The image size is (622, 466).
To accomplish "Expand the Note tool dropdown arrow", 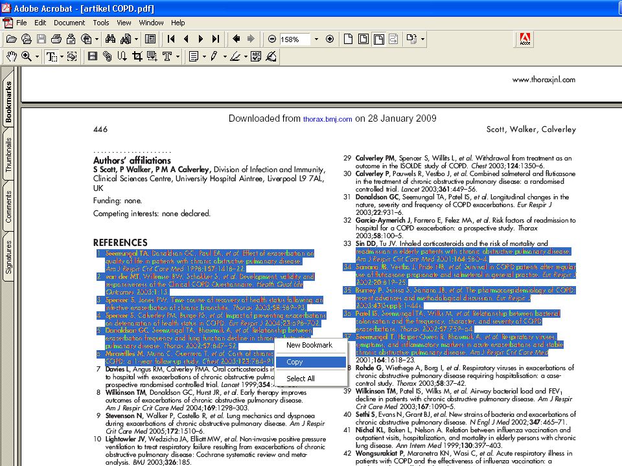I will 204,57.
